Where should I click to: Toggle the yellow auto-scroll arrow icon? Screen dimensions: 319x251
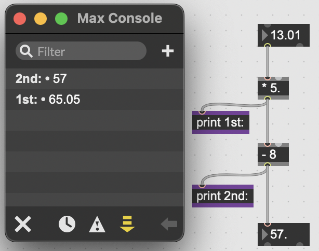(127, 224)
